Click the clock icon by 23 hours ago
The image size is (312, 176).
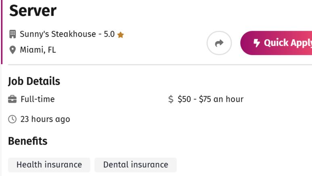[13, 119]
